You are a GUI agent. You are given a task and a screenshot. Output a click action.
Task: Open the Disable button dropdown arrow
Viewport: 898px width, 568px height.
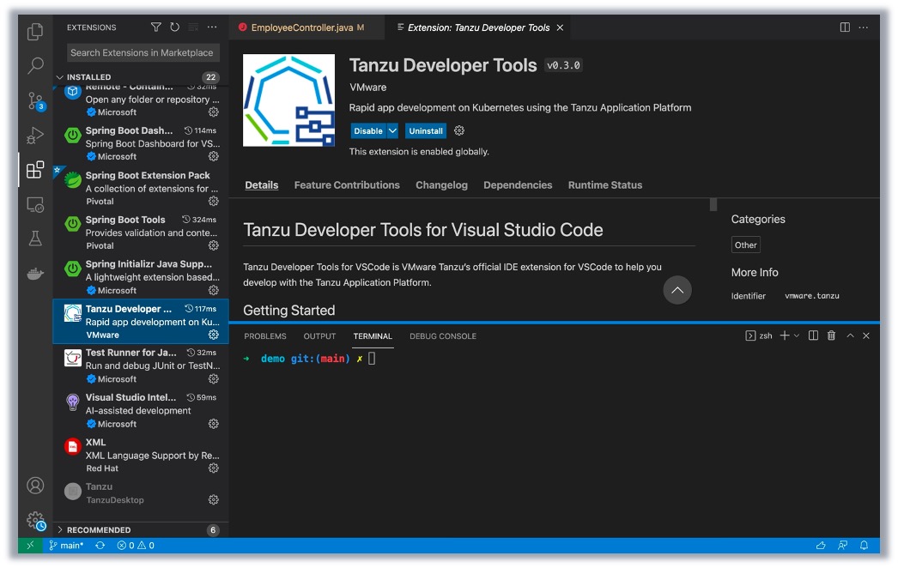point(392,131)
